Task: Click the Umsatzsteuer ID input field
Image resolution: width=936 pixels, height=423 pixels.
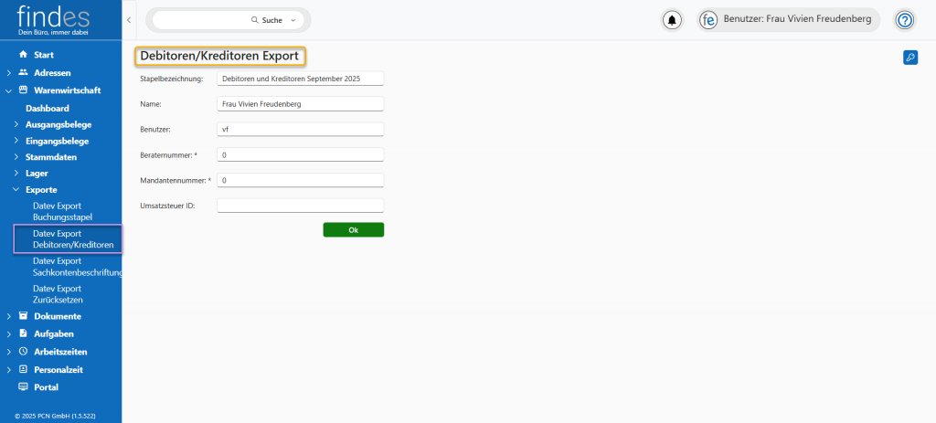Action: click(300, 206)
